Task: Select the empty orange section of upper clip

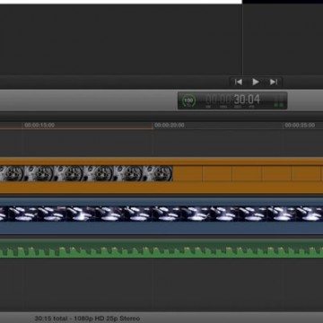Action: coord(248,173)
